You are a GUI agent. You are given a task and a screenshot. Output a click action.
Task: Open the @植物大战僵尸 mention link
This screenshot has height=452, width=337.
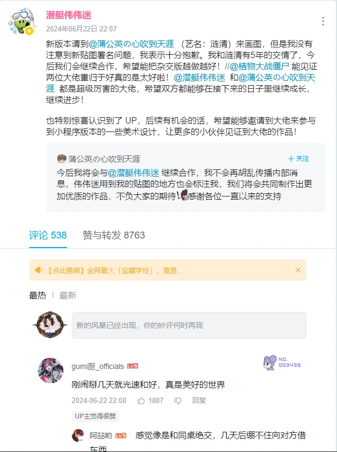point(259,67)
